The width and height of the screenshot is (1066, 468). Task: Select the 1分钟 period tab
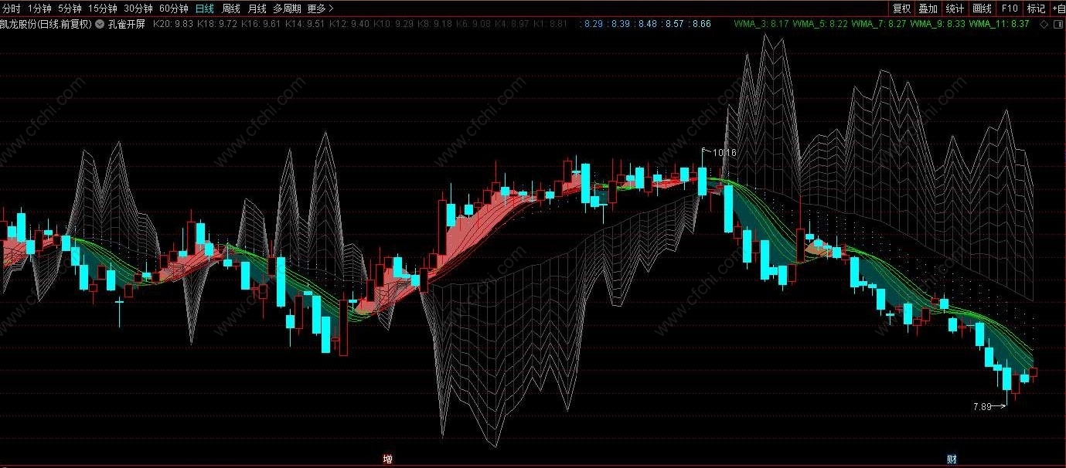[x=39, y=8]
